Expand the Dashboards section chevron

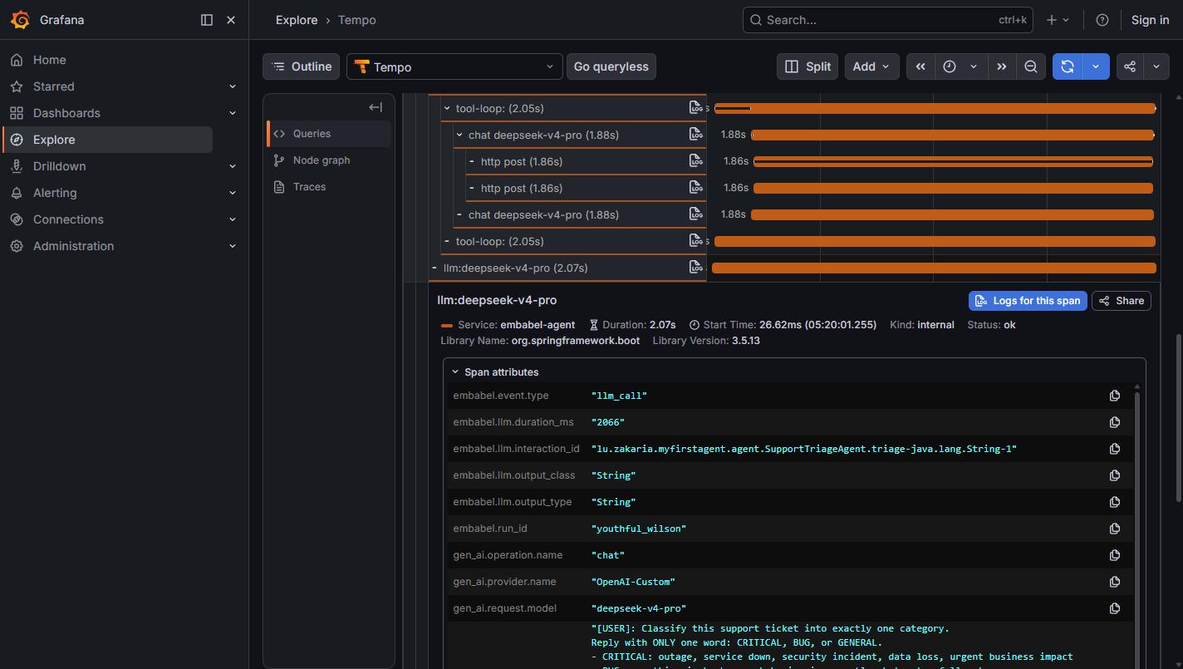(233, 113)
